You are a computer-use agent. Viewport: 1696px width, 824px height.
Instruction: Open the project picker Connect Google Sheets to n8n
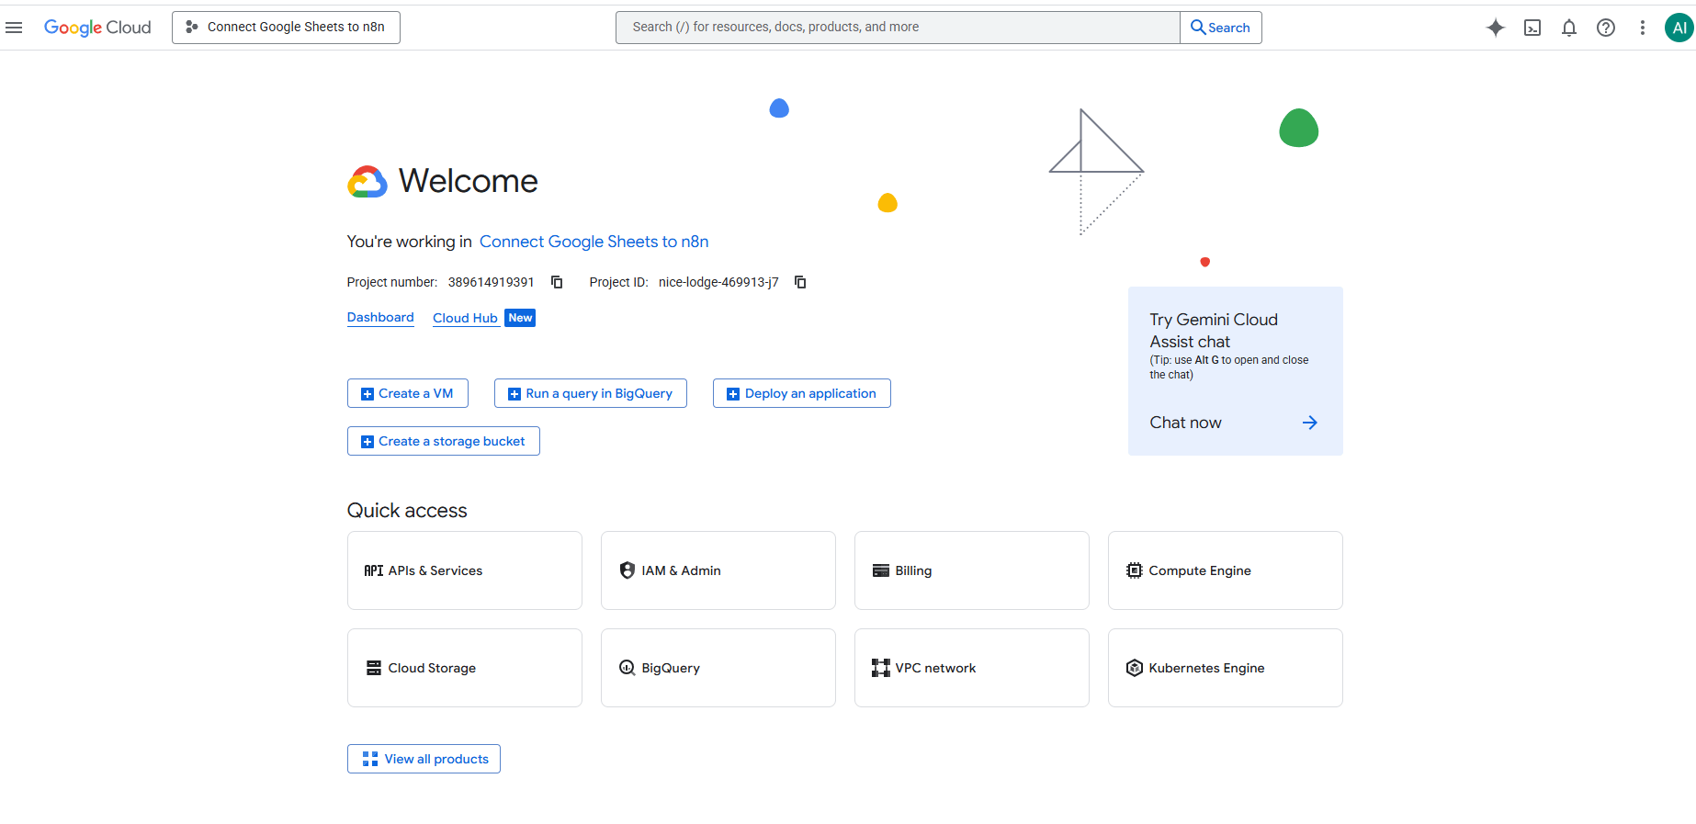click(x=286, y=28)
